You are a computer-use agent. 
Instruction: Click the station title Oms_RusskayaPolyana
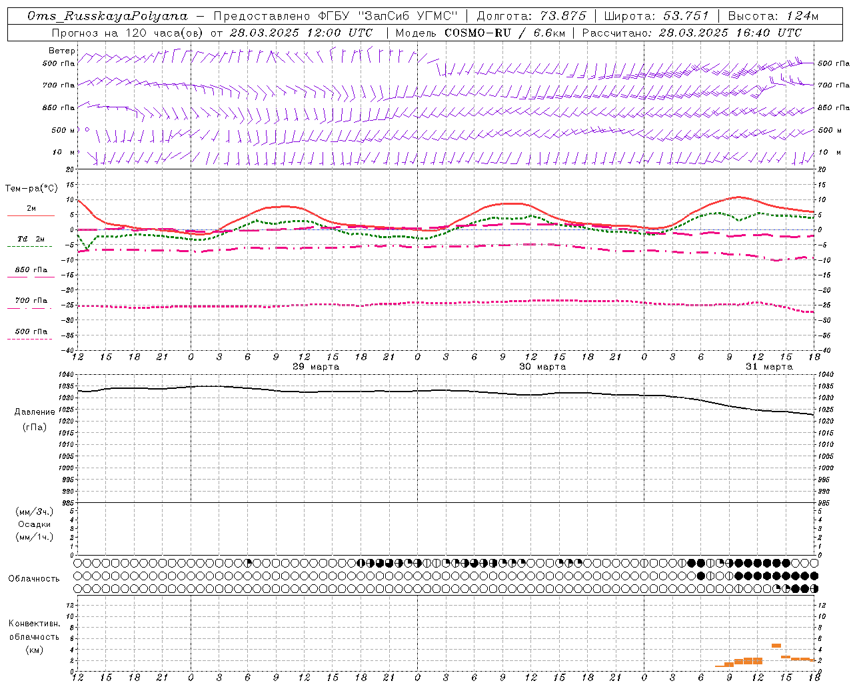pyautogui.click(x=108, y=16)
